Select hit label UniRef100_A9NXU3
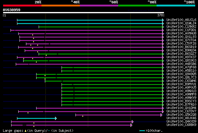Image resolution: width=198 pixels, height=133 pixels. [x=181, y=91]
